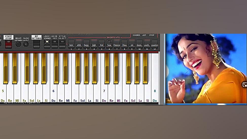Screen dimensions: 247x139
Task: Play gold sharp key between Fa7 and Sol7
Action: 128,68
